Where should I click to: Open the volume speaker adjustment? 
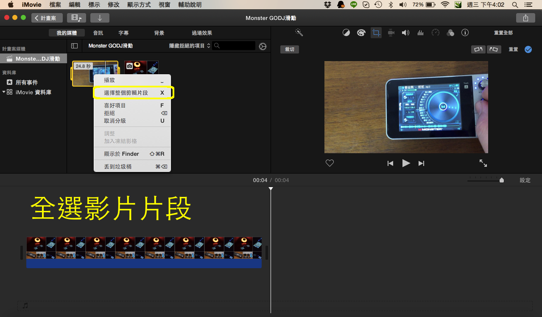click(406, 33)
